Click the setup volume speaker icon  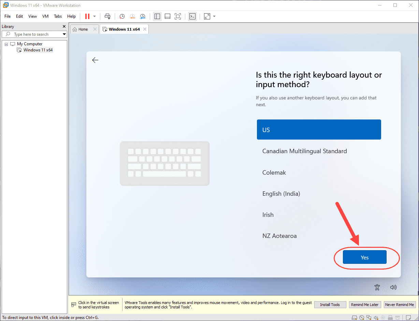pos(393,287)
